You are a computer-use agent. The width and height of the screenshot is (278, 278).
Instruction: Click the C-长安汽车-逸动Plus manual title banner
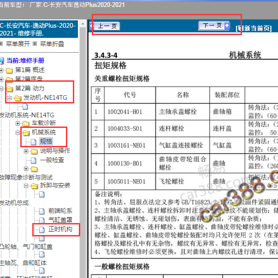coord(39,30)
